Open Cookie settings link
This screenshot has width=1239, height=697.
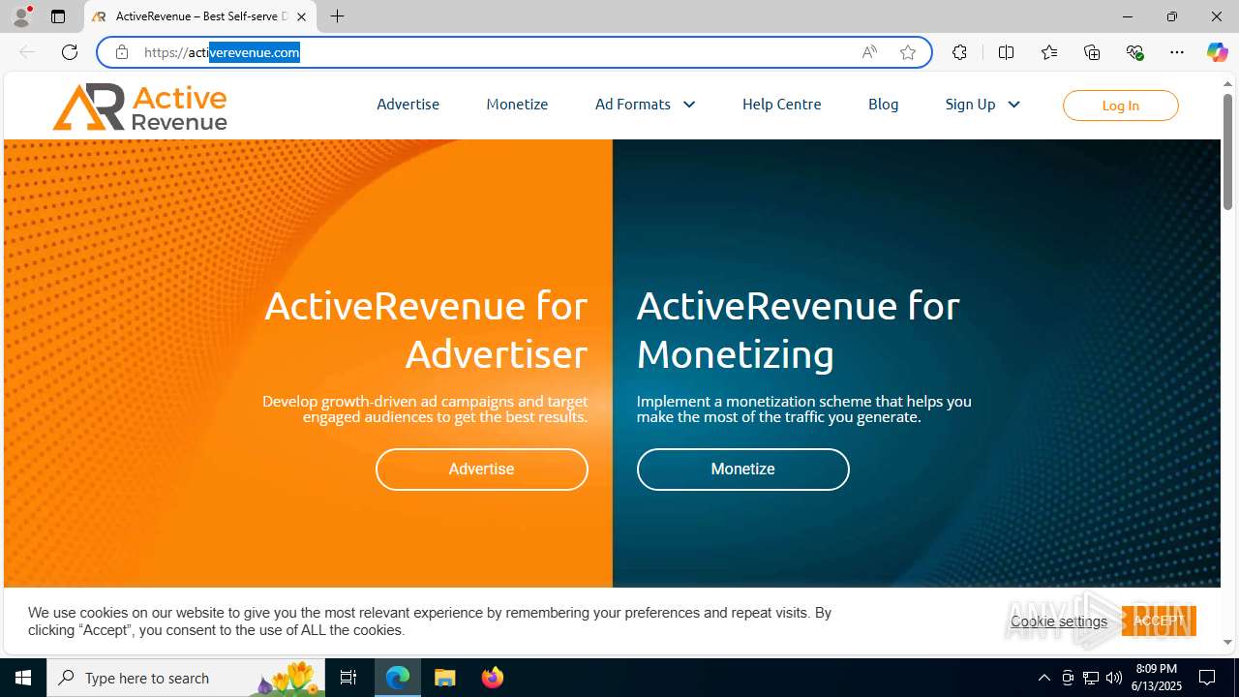1059,621
